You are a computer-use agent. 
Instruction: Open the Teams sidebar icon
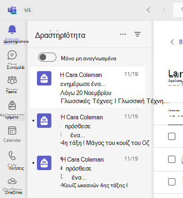[x=12, y=80]
